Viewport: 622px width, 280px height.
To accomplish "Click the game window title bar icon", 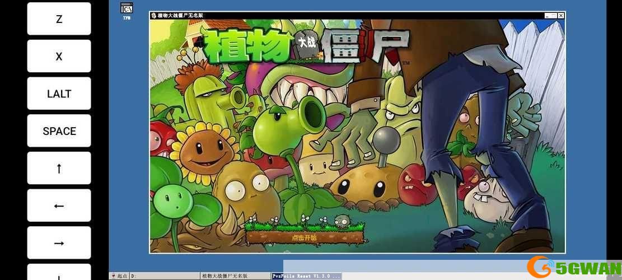I will click(x=153, y=16).
